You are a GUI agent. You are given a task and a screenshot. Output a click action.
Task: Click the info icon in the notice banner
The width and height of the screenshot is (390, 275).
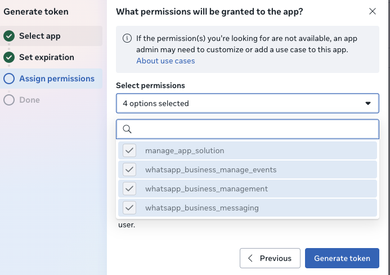coord(127,39)
